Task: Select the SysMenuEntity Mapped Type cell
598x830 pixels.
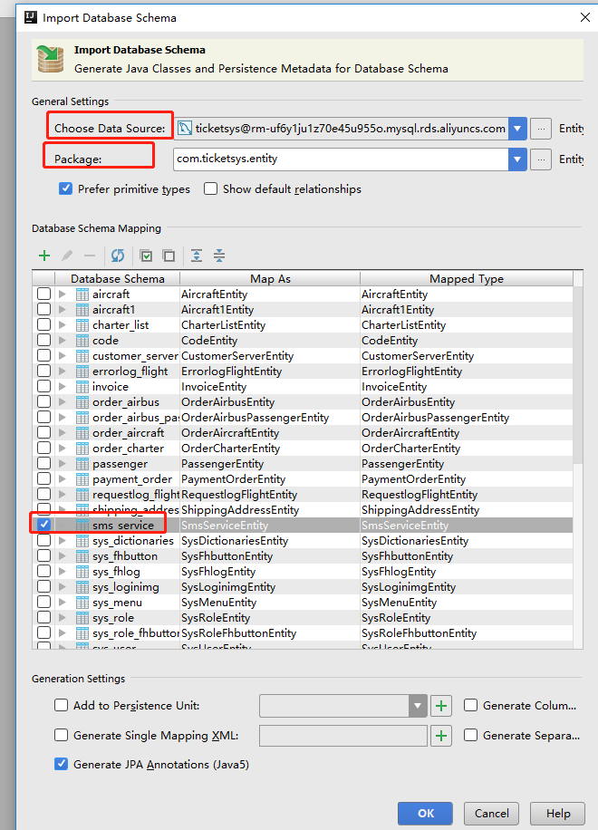Action: pos(467,603)
